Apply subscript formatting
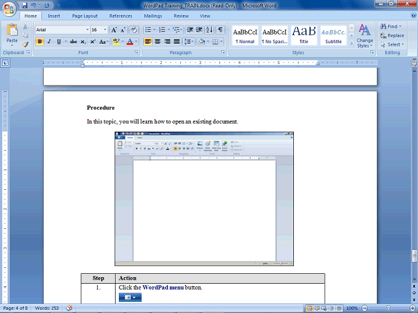Viewport: 418px width, 313px height. pyautogui.click(x=83, y=42)
